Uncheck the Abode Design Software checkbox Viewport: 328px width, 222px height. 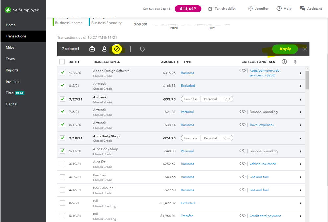[62, 73]
